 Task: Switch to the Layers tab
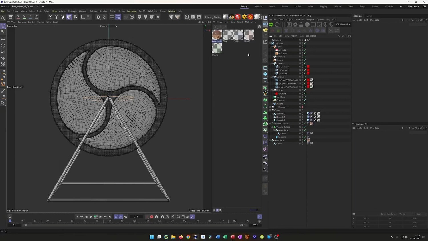point(369,16)
